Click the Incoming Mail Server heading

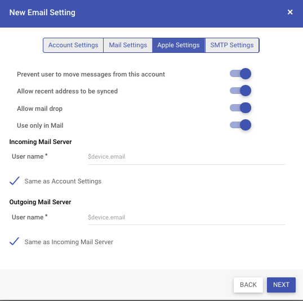[41, 142]
